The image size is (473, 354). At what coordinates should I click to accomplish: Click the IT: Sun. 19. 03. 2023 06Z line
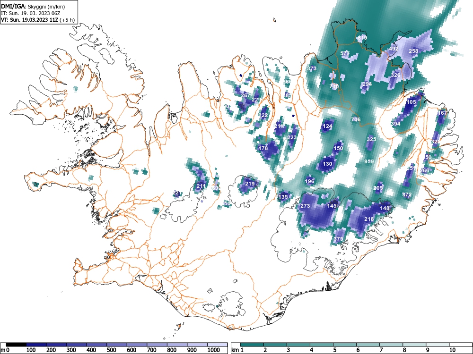[x=30, y=13]
